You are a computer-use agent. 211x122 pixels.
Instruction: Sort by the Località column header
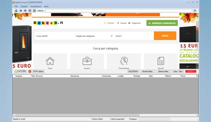124,76
